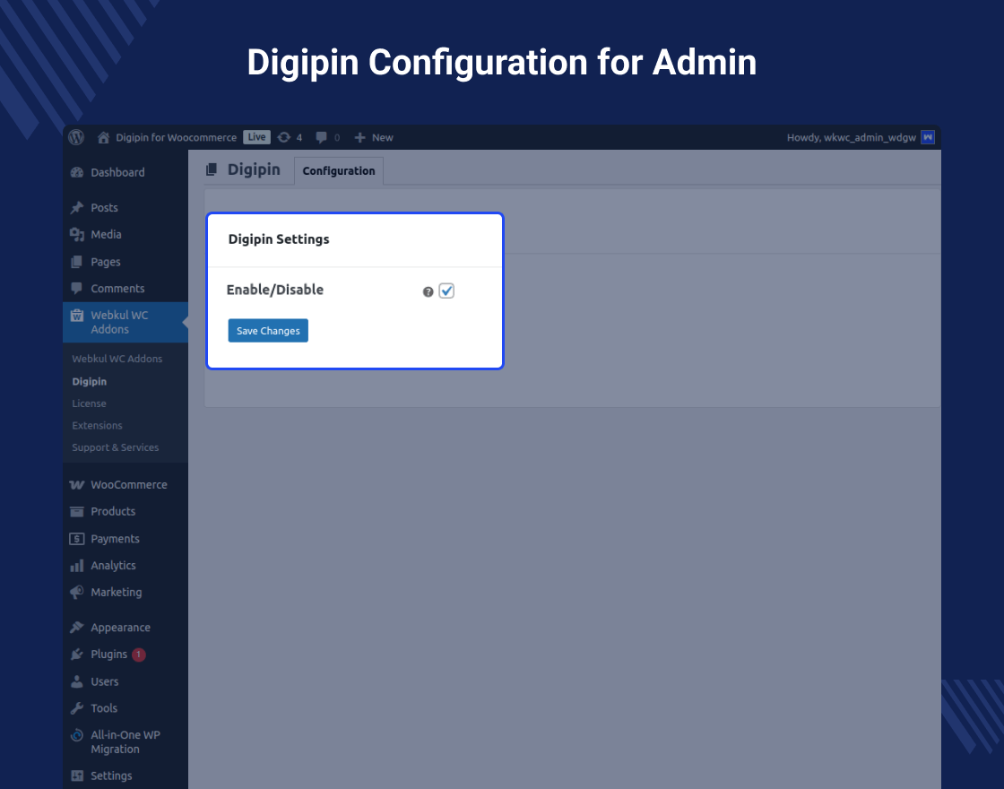Viewport: 1004px width, 789px height.
Task: Open the Extensions submenu link
Action: (x=98, y=425)
